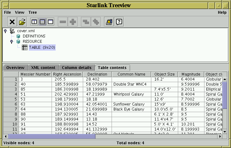231x148 pixels.
Task: Collapse the RESOURCE node handle
Action: [12, 42]
